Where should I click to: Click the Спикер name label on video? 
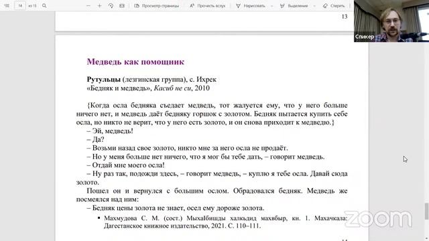365,37
